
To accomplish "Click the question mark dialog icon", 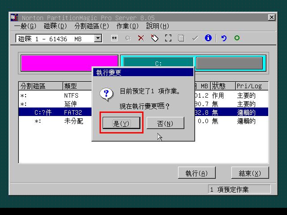I will pos(106,95).
